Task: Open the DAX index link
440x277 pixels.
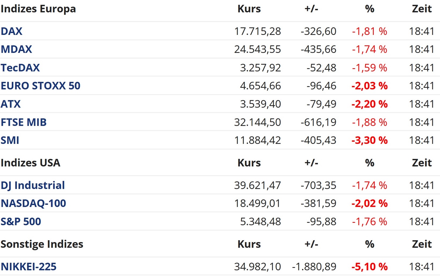Action: pyautogui.click(x=11, y=31)
